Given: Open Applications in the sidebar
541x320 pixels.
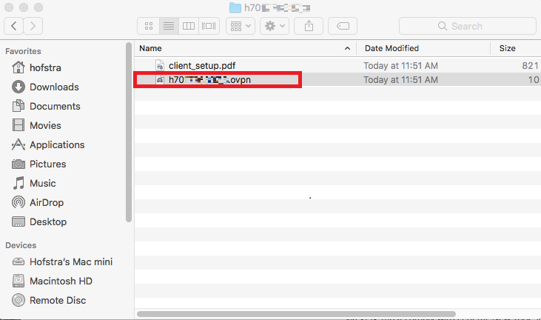Looking at the screenshot, I should (57, 145).
